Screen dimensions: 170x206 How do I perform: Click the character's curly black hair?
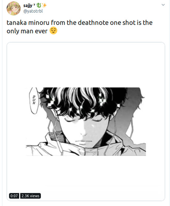click(x=83, y=102)
